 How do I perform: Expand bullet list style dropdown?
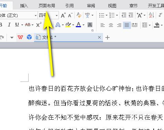(106, 15)
